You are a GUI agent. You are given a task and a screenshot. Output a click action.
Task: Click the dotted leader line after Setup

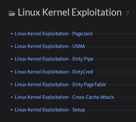coord(112,110)
